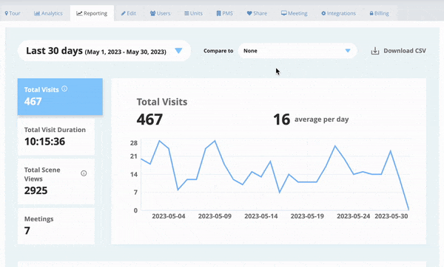Select the Total Visit Duration card

pos(56,136)
